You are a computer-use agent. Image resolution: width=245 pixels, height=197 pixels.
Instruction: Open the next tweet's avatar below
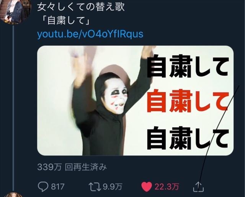pos(14,195)
